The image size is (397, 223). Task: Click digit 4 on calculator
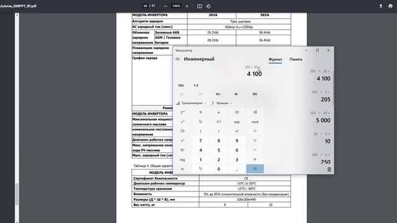[x=200, y=150]
